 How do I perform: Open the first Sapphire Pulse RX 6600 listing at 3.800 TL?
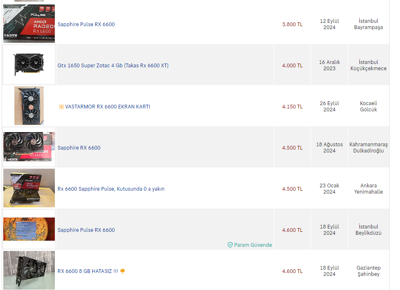tap(86, 25)
